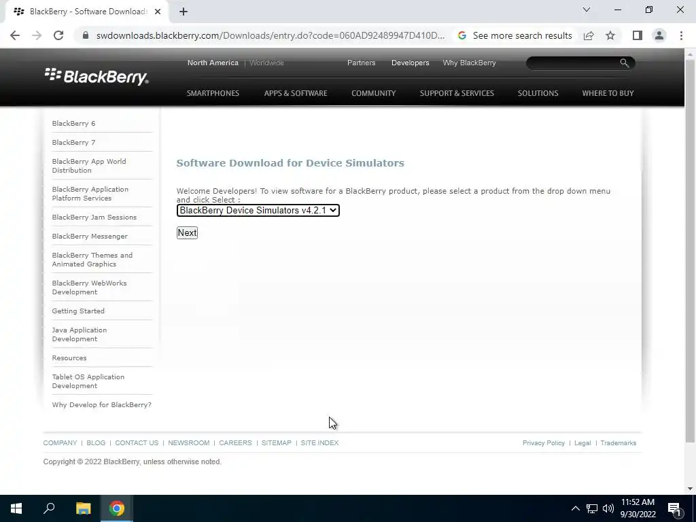696x522 pixels.
Task: Open the SOLUTIONS menu
Action: pyautogui.click(x=538, y=92)
